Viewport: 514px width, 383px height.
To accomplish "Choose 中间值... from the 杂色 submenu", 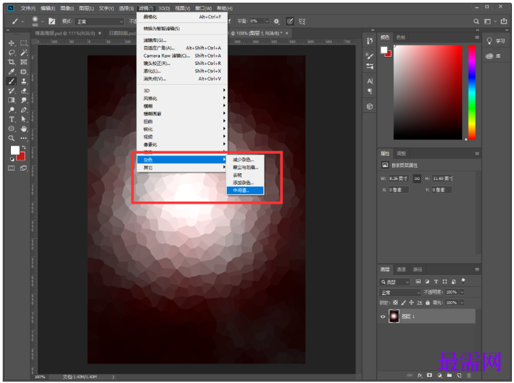I will coord(242,190).
